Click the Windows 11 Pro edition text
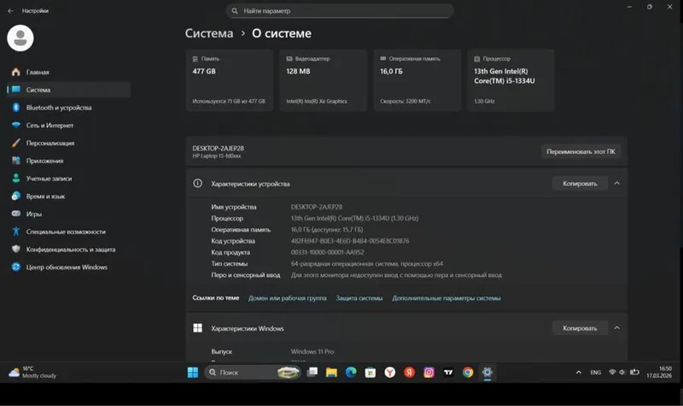Image resolution: width=683 pixels, height=406 pixels. (x=312, y=351)
